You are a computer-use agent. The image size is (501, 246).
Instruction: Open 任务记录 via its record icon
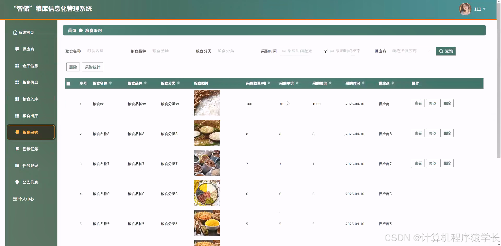(17, 165)
